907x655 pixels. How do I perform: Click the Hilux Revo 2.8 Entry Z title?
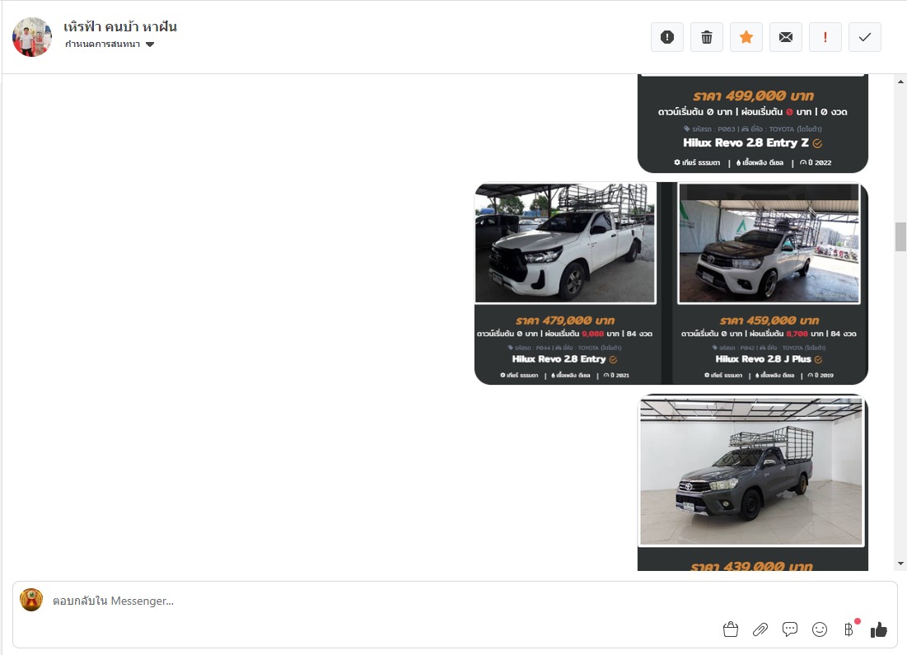(746, 143)
